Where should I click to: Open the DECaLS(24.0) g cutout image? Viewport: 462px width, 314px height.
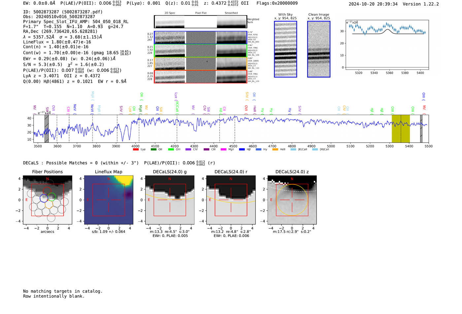(170, 200)
